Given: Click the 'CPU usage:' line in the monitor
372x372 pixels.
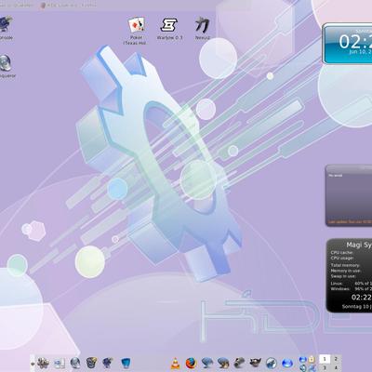Looking at the screenshot, I should [342, 258].
